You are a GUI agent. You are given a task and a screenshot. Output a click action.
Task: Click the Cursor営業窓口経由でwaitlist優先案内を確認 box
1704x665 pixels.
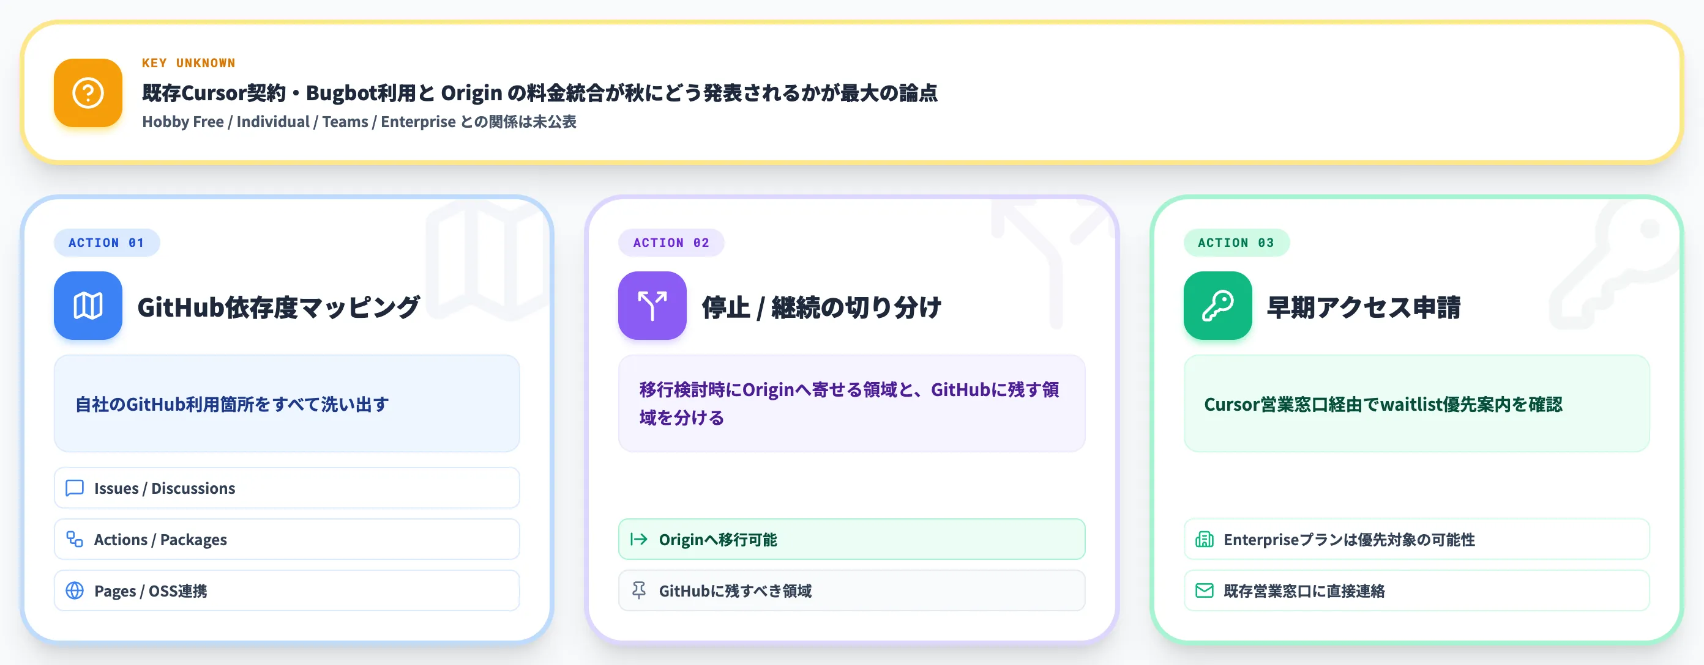pos(1416,403)
